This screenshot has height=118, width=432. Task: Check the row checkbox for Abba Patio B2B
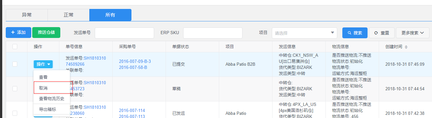pos(15,64)
